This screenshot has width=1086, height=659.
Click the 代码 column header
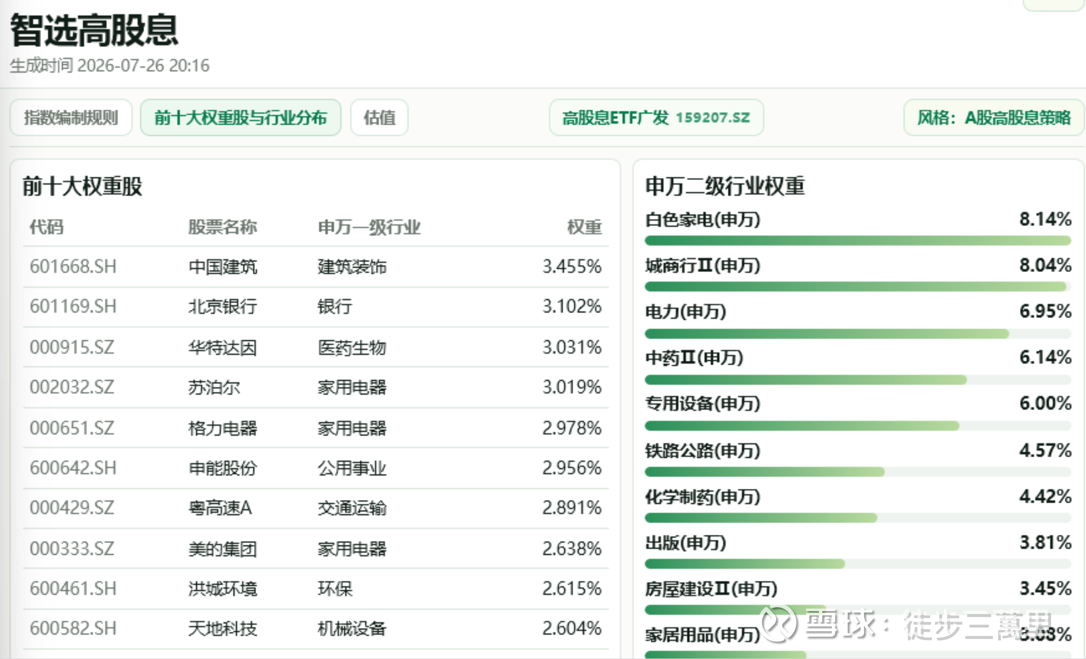[47, 226]
